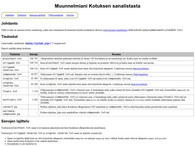Click convert.py file name cell

pyautogui.click(x=15, y=107)
